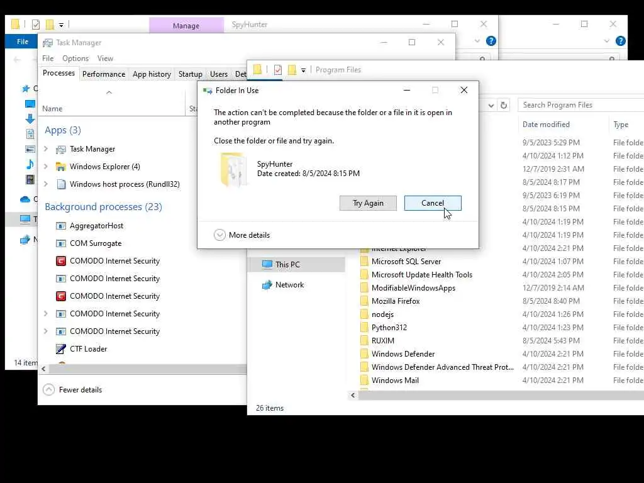Select the COM Surrogate process icon
This screenshot has width=644, height=483.
(x=61, y=243)
